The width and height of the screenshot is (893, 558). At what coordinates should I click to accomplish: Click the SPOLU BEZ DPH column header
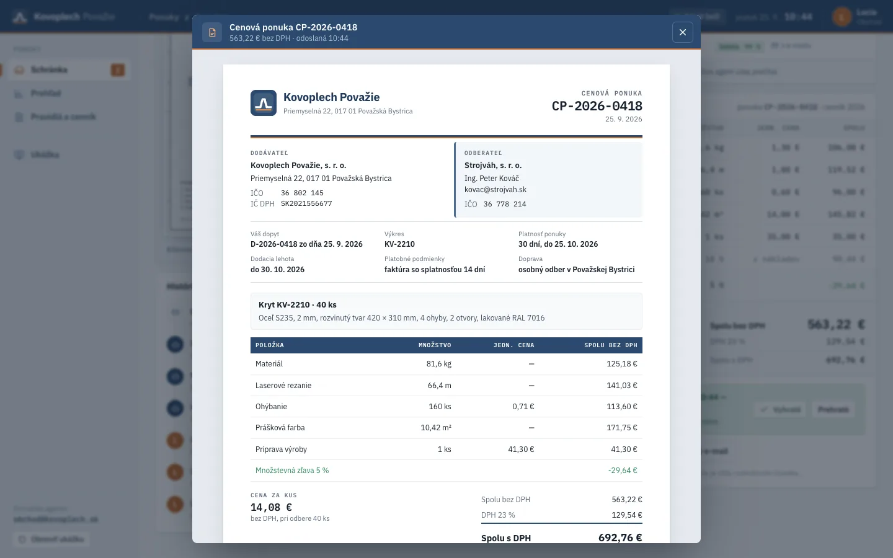[x=611, y=345]
